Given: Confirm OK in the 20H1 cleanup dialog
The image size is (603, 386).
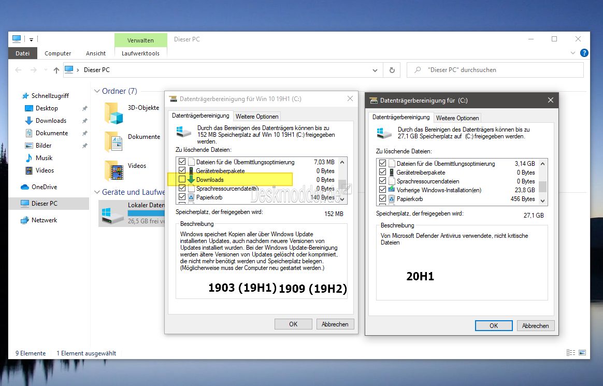Looking at the screenshot, I should pos(493,326).
